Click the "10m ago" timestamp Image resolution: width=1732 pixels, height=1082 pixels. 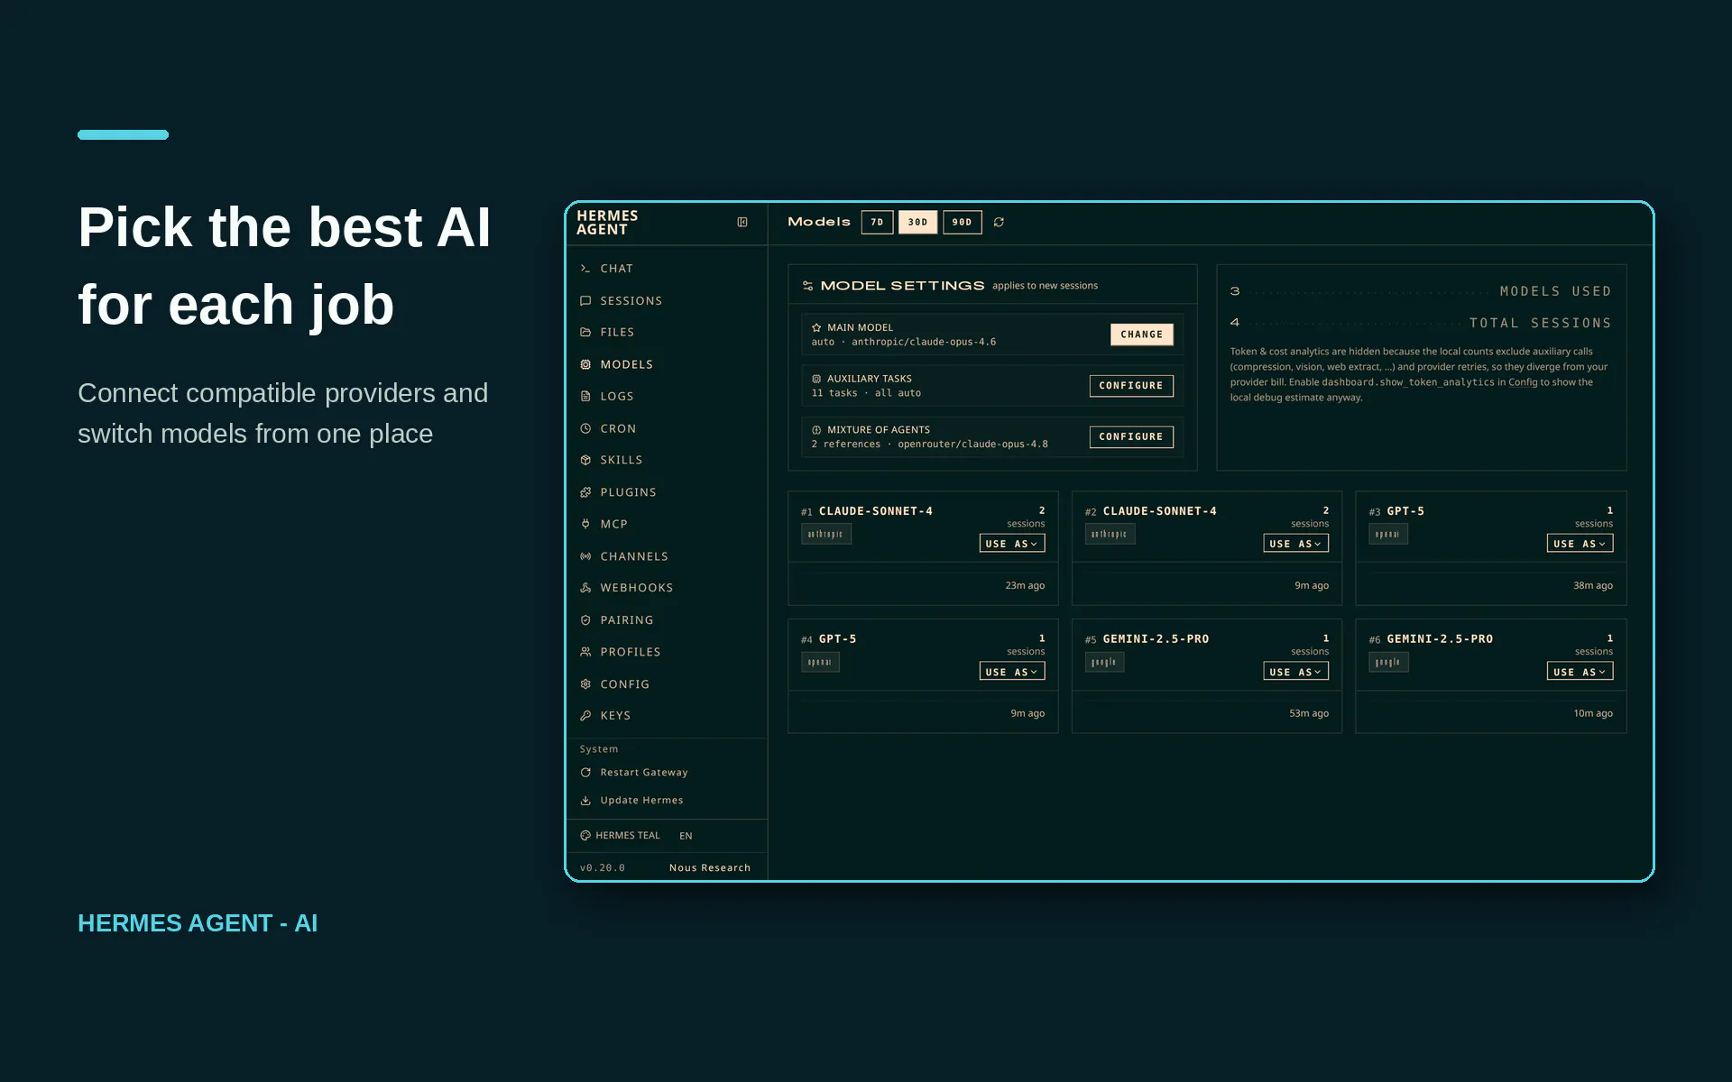[1593, 714]
